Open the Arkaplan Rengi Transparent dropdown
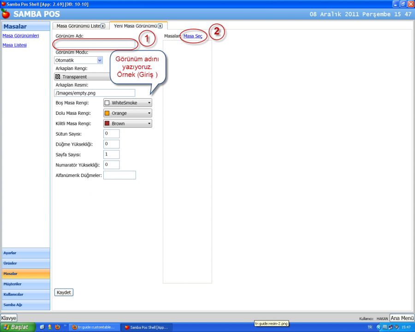 [82, 77]
